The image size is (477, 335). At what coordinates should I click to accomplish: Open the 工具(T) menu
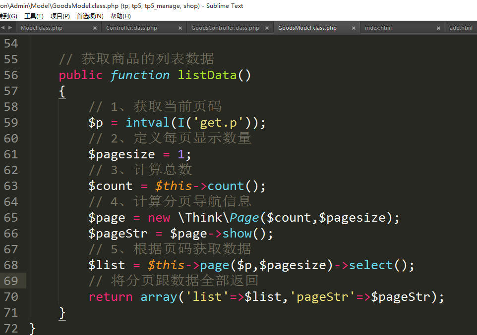coord(34,16)
